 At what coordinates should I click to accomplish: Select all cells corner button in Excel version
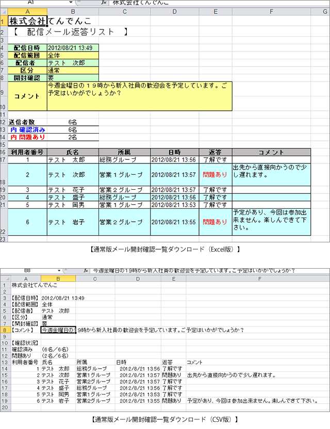[x=4, y=11]
